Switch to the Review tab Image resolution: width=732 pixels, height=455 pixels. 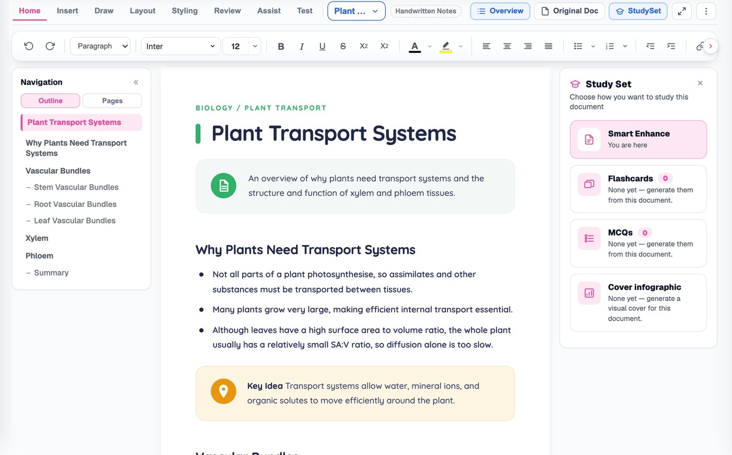[227, 10]
